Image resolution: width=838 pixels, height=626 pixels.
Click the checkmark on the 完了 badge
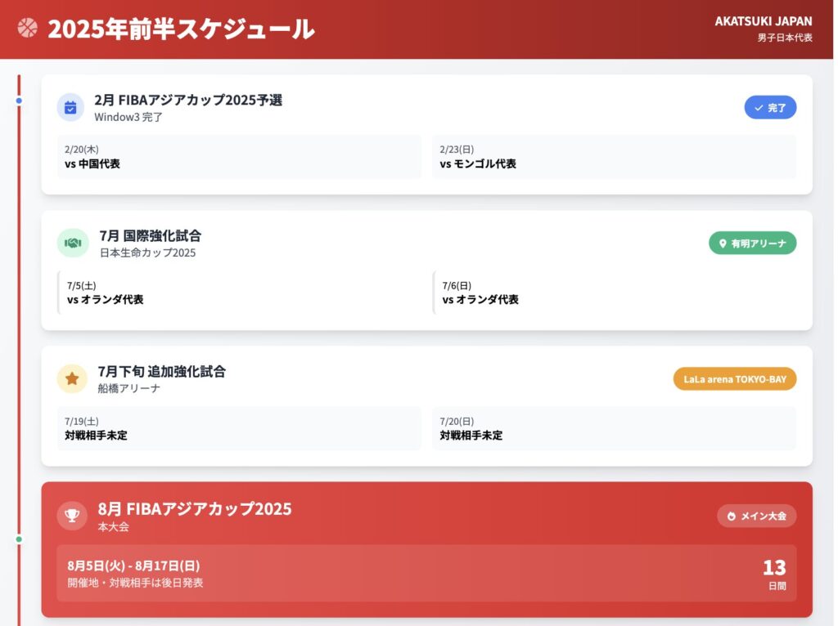[x=759, y=108]
